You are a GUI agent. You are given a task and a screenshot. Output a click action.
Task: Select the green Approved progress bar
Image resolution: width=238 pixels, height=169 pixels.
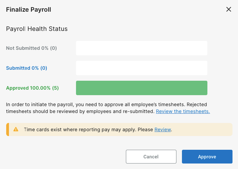pyautogui.click(x=142, y=88)
